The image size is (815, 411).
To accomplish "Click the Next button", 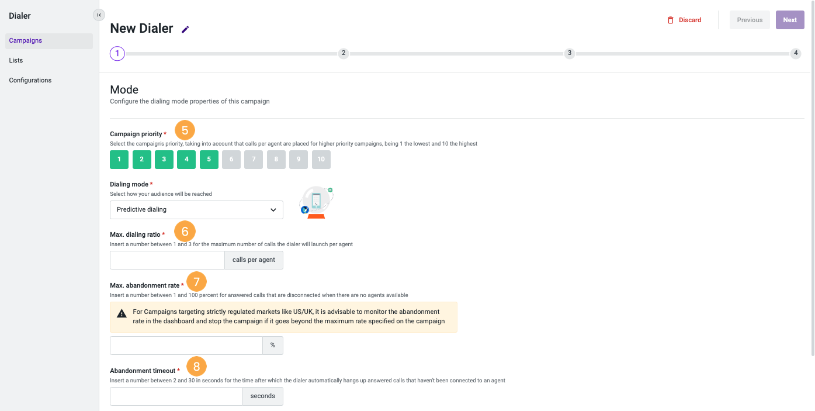I will [x=790, y=19].
